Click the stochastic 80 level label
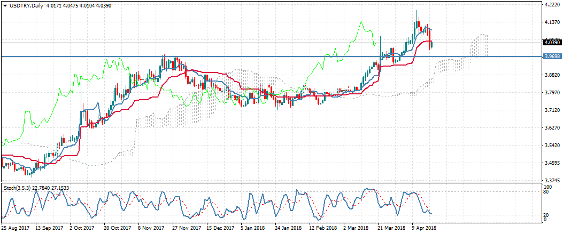 (546, 192)
